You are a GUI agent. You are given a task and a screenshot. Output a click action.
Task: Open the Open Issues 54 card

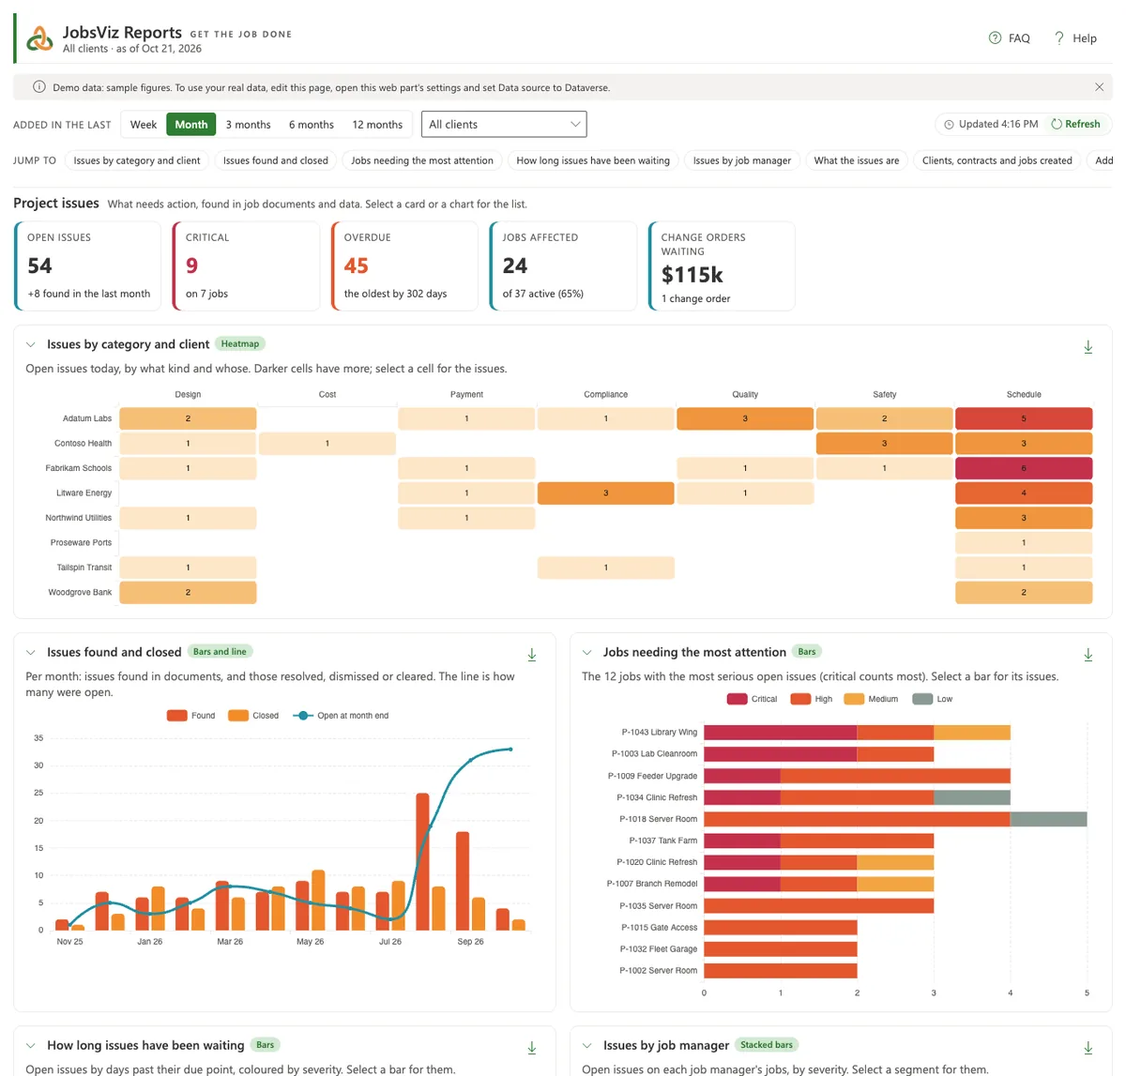(87, 265)
